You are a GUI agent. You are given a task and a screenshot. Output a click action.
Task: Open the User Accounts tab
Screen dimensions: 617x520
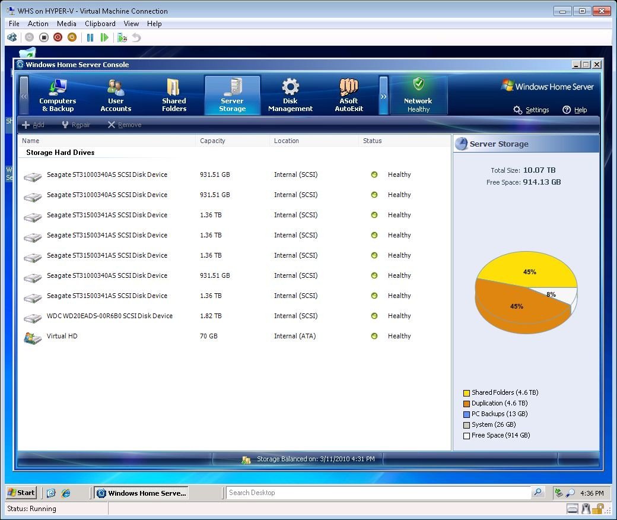[116, 96]
